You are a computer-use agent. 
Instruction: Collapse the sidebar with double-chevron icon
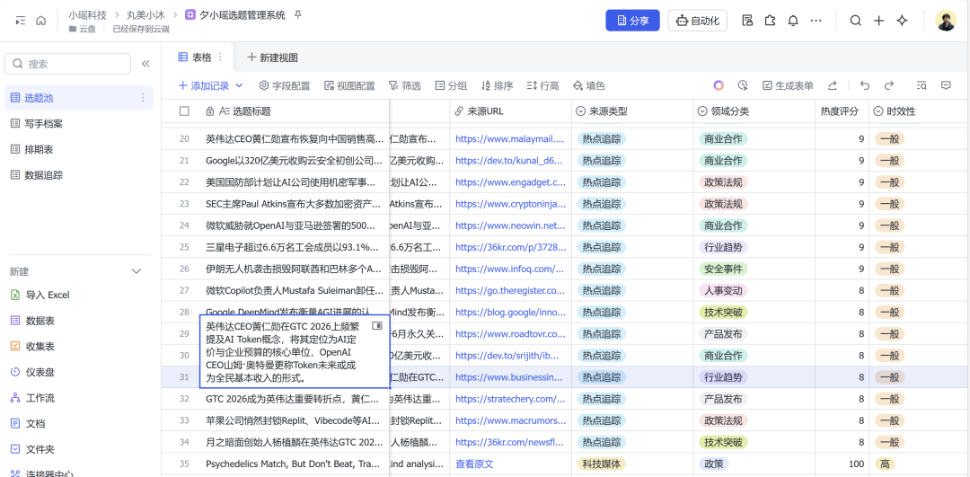pos(145,64)
